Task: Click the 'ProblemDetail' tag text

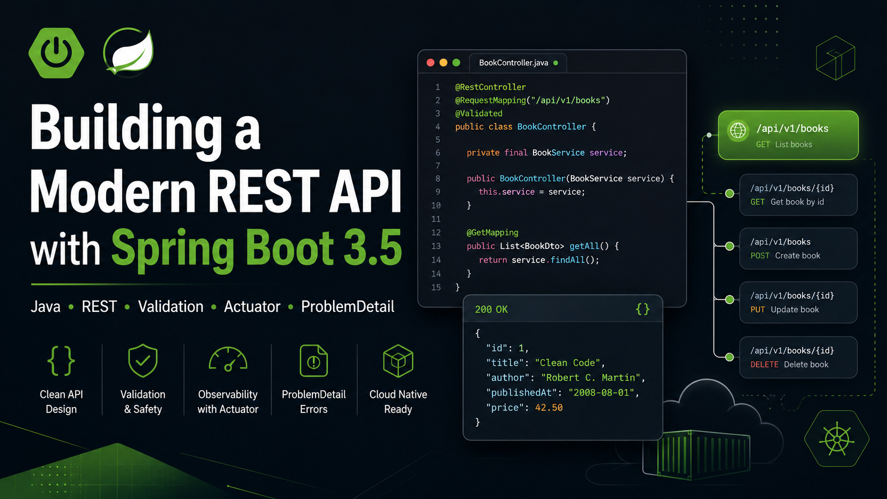Action: click(x=348, y=307)
